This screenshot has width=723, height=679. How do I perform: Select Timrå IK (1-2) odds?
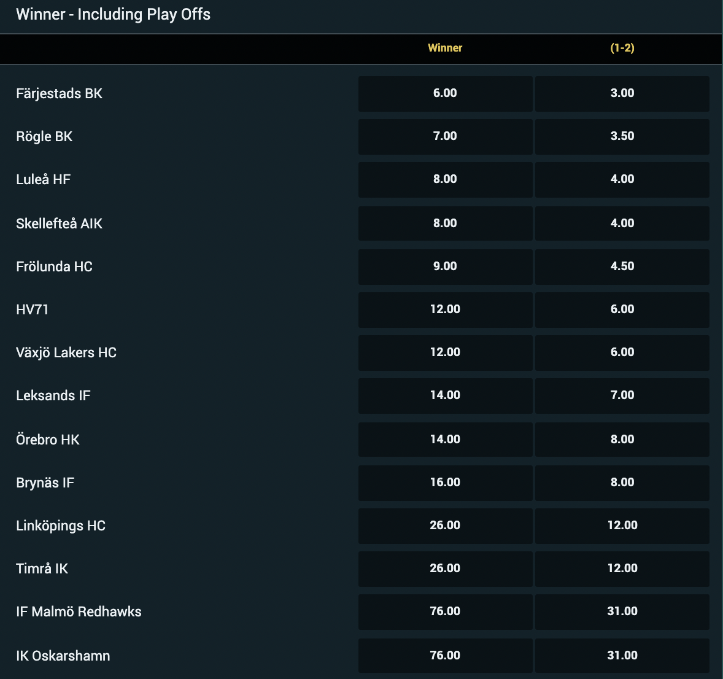click(622, 568)
